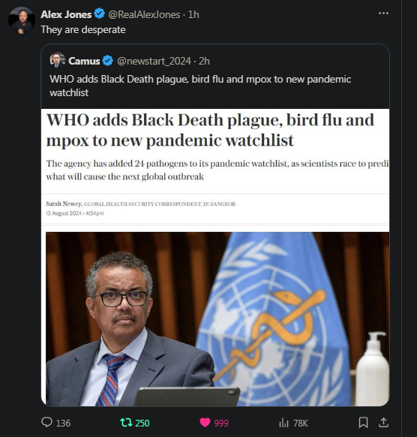Bookmark this post
Screen dimensions: 417x437
tap(363, 423)
